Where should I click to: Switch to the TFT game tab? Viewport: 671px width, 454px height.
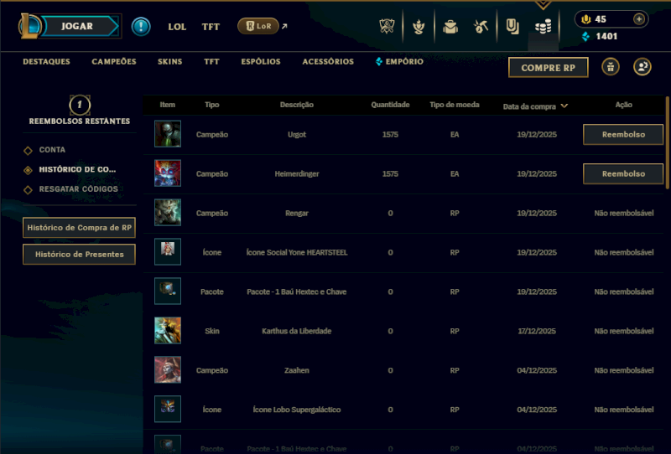click(x=211, y=27)
